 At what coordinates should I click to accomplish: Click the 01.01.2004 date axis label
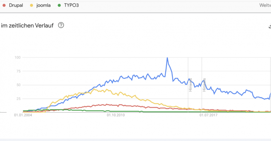click(x=23, y=115)
